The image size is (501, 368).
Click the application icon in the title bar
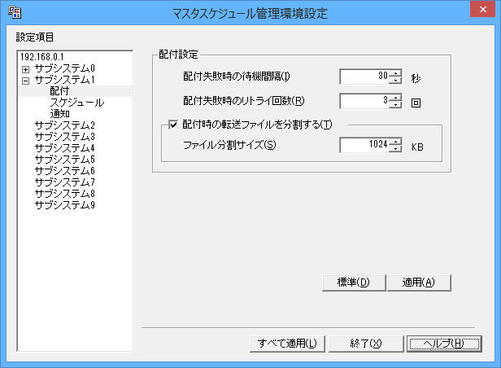[x=15, y=12]
